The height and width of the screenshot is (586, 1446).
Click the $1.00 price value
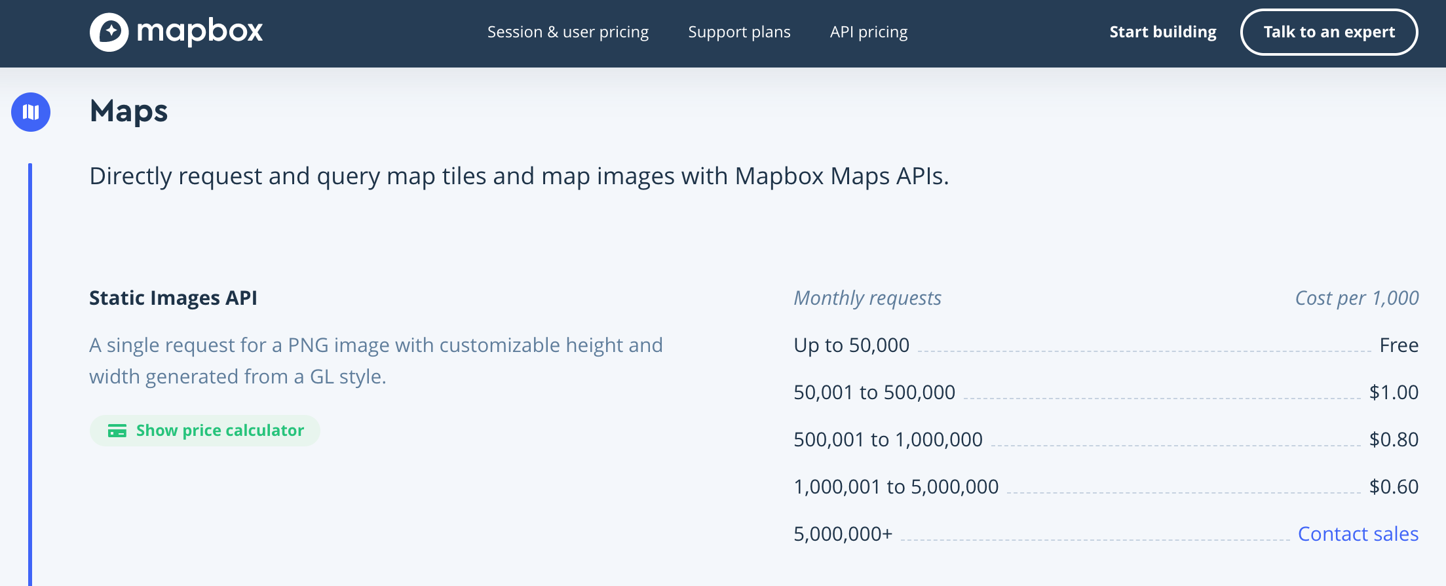[1394, 392]
